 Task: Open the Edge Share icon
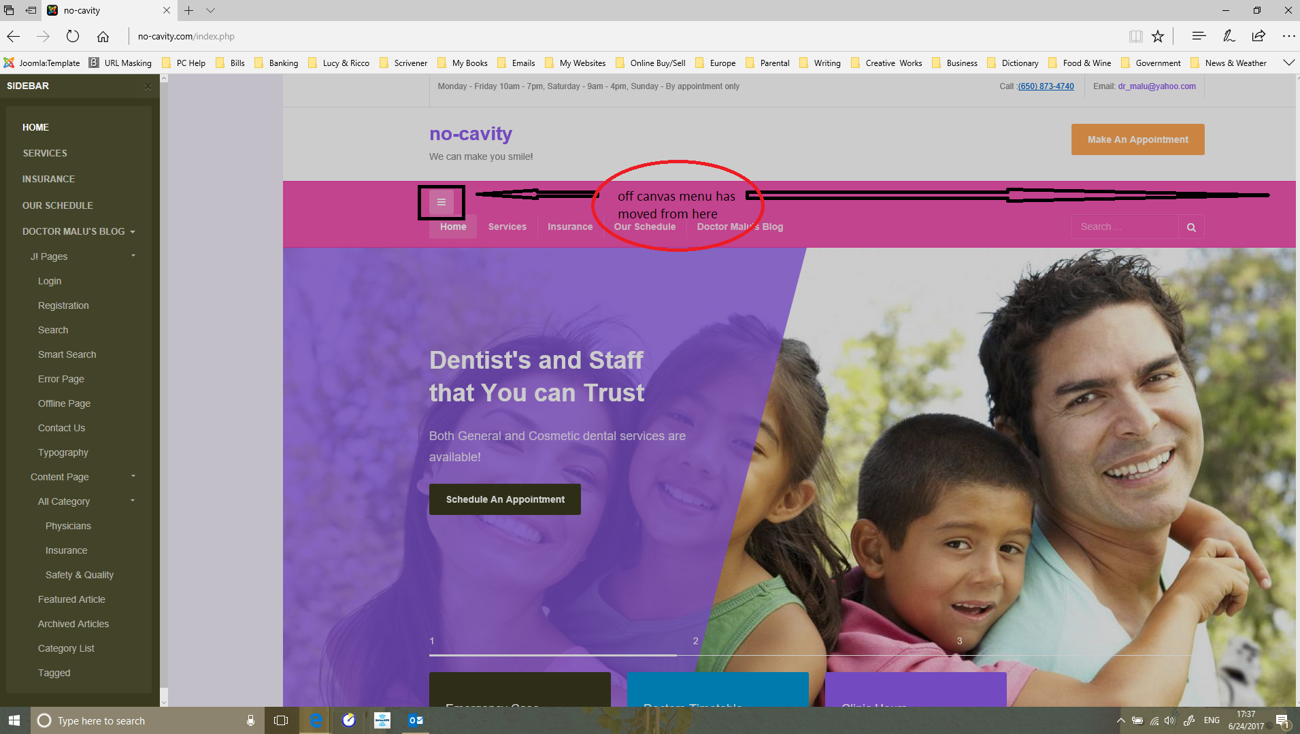(1259, 36)
